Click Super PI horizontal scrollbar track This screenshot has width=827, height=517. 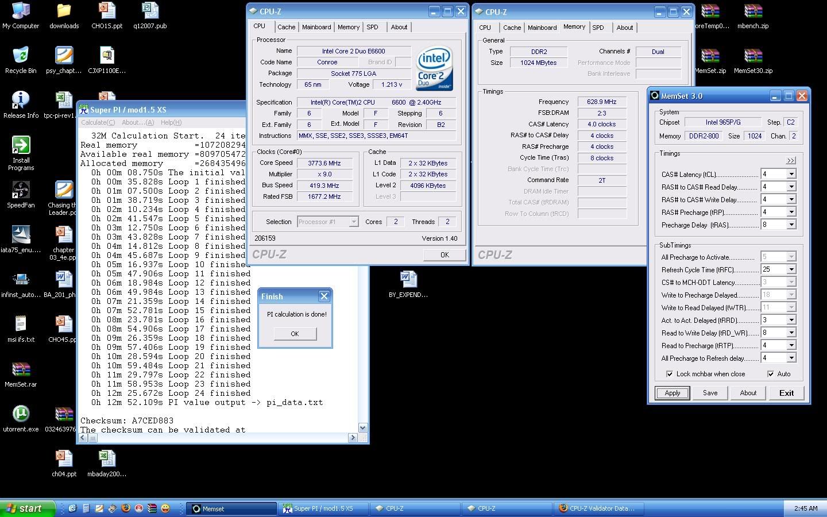pyautogui.click(x=222, y=438)
